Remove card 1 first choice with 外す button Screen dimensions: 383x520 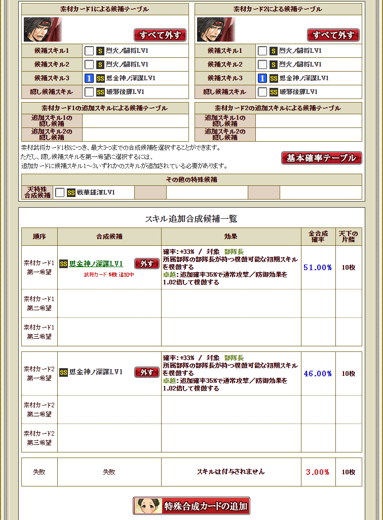[147, 264]
